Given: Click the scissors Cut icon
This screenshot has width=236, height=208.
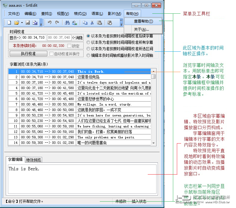Looking at the screenshot, I should [x=92, y=23].
